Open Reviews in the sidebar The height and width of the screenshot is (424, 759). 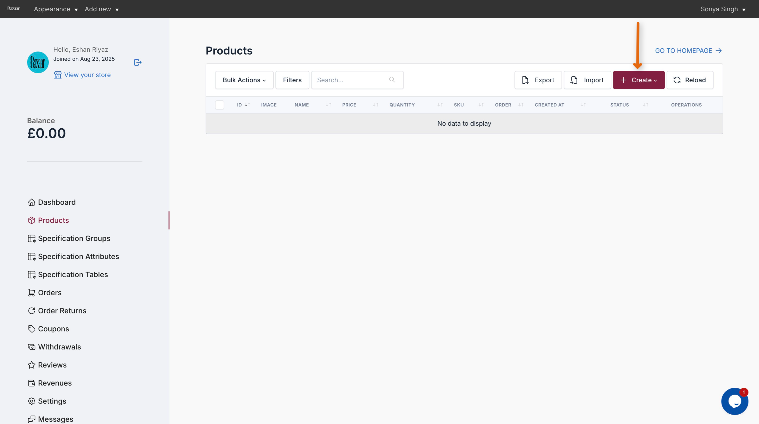47,365
